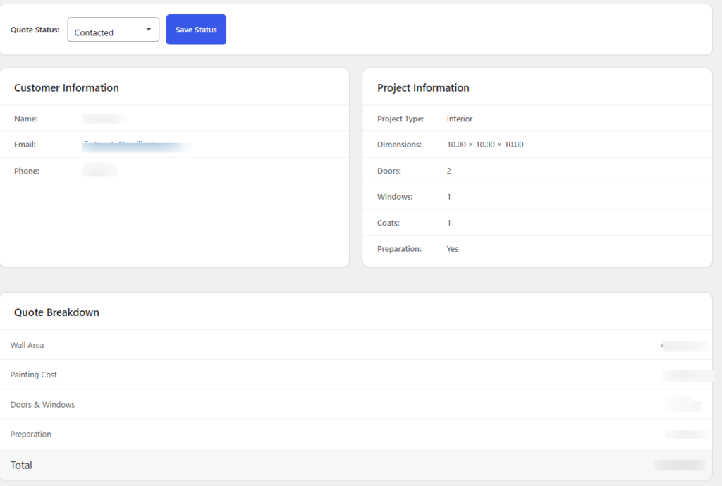Select the Coats value 1

point(449,223)
